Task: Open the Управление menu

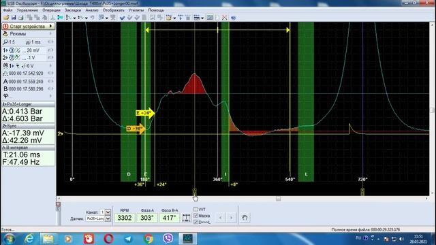Action: [27, 10]
